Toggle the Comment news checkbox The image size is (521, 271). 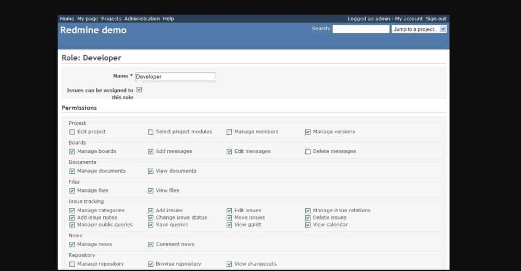(151, 244)
